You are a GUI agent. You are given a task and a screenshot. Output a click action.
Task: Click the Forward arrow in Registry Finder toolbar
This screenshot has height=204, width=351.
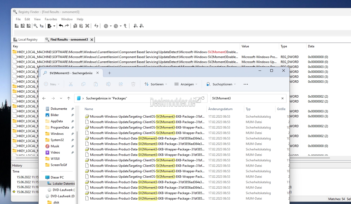click(116, 26)
